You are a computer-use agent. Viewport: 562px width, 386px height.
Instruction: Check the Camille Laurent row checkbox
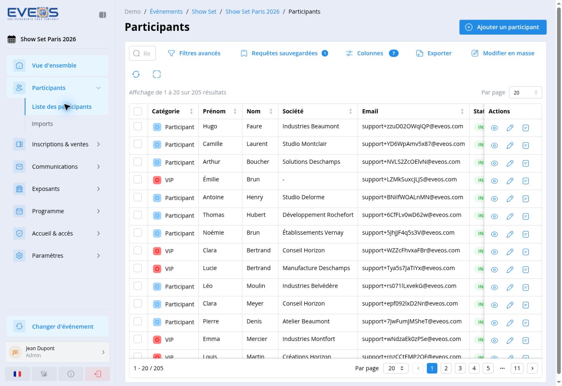(138, 144)
